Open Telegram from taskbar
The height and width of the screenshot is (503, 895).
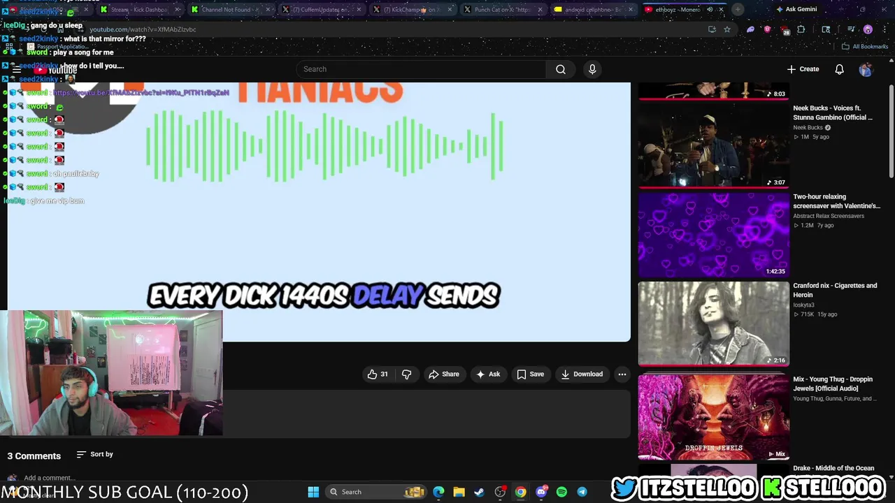(582, 492)
